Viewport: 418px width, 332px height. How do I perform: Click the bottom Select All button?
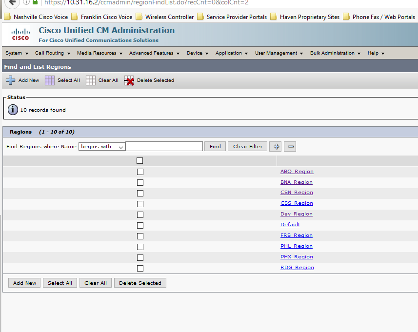[x=60, y=283]
